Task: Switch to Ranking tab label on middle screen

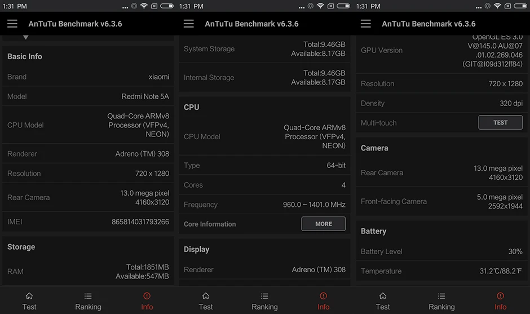Action: point(264,307)
